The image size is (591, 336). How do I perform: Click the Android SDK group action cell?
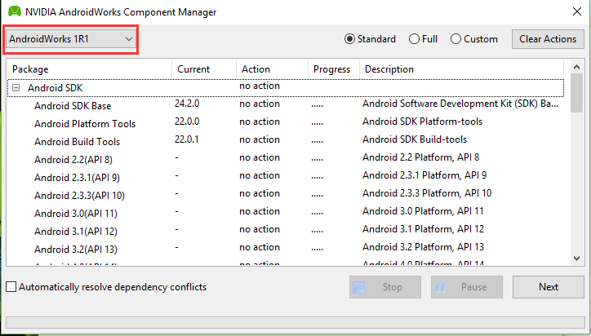coord(260,86)
